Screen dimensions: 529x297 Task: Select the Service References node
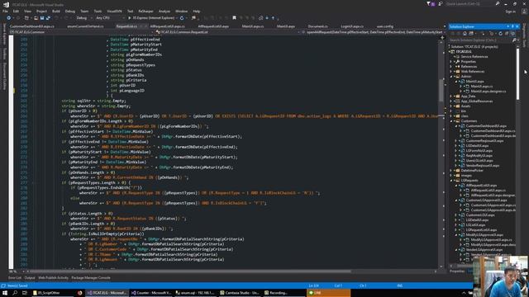[x=474, y=57]
